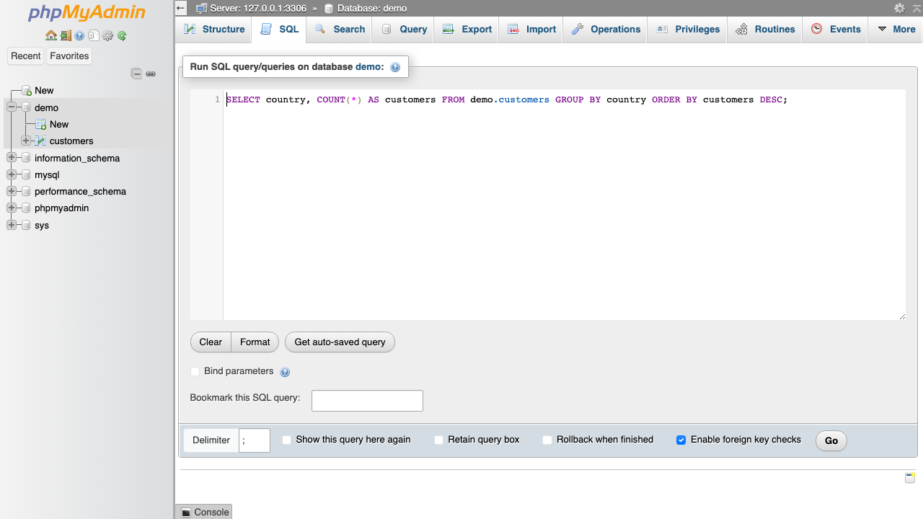Select the SQL tab

pos(279,30)
